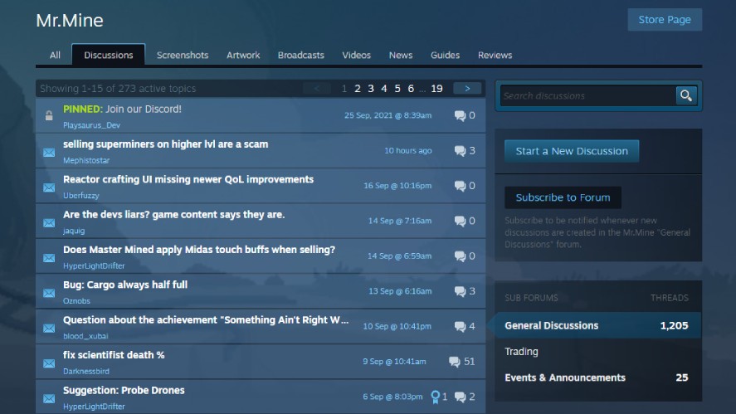Select the Discussions tab
This screenshot has height=414, width=736.
point(109,55)
